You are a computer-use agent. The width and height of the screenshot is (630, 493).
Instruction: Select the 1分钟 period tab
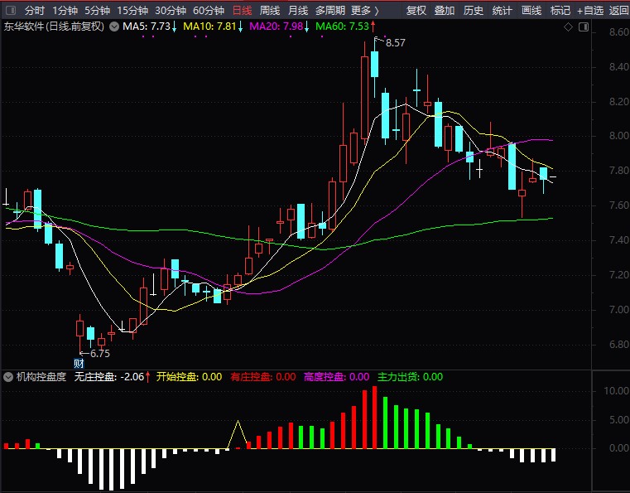pos(65,11)
